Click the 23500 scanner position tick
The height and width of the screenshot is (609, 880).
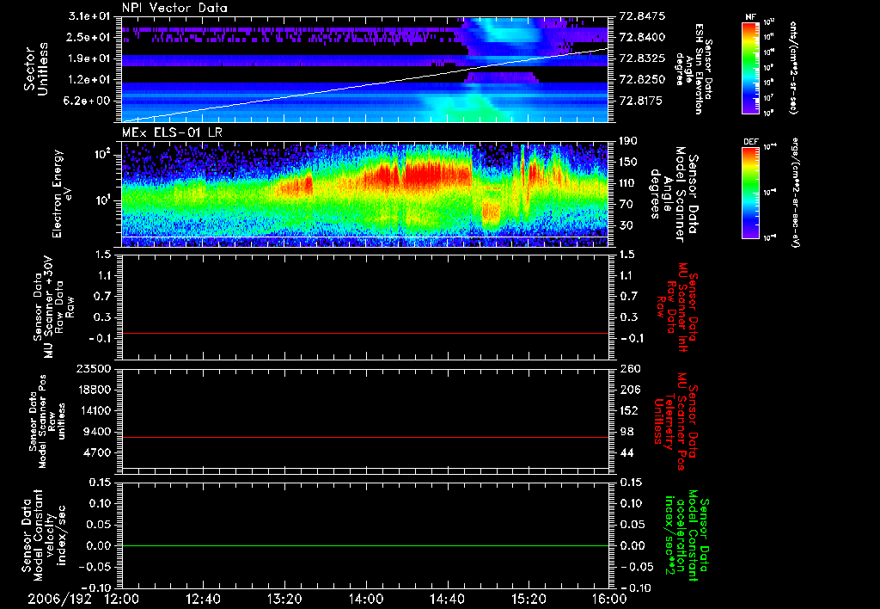[95, 369]
